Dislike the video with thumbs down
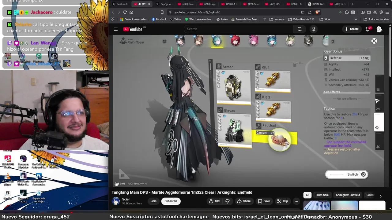This screenshot has height=220, width=392. point(227,201)
